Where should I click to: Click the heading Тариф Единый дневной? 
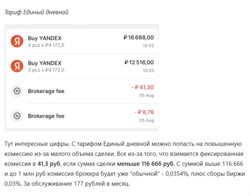point(36,12)
